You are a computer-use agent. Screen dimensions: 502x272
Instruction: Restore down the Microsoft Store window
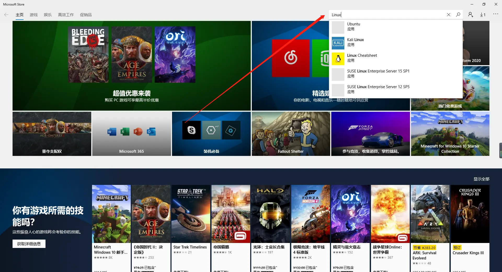(484, 4)
